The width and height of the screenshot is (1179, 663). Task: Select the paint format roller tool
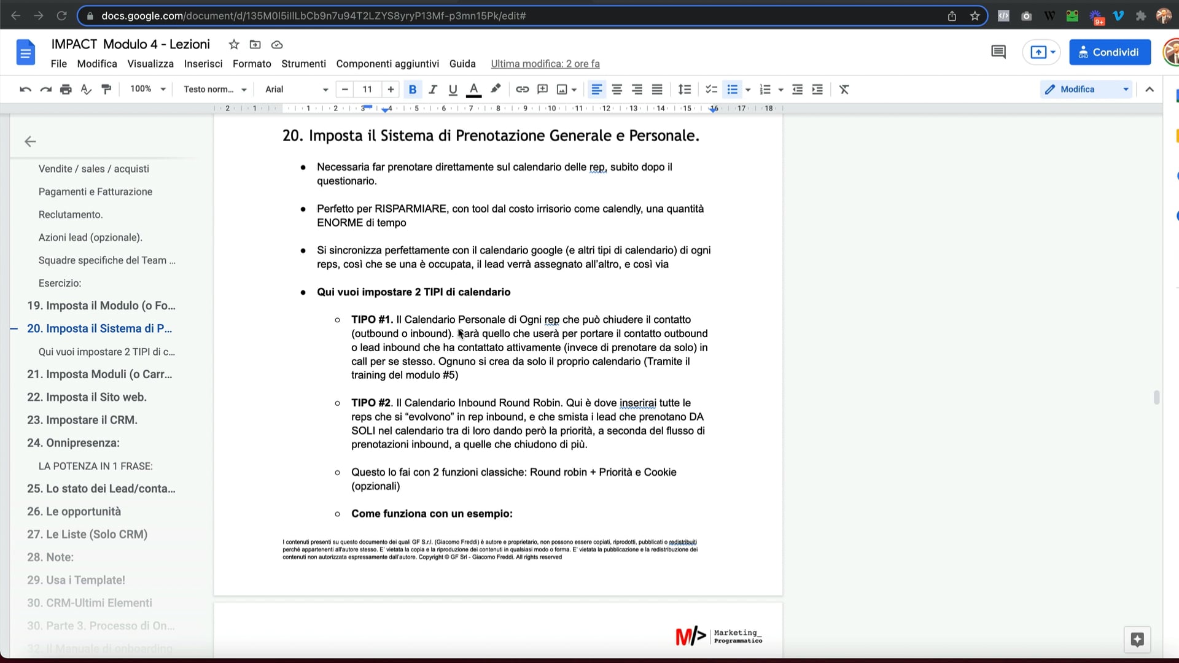[x=106, y=90]
